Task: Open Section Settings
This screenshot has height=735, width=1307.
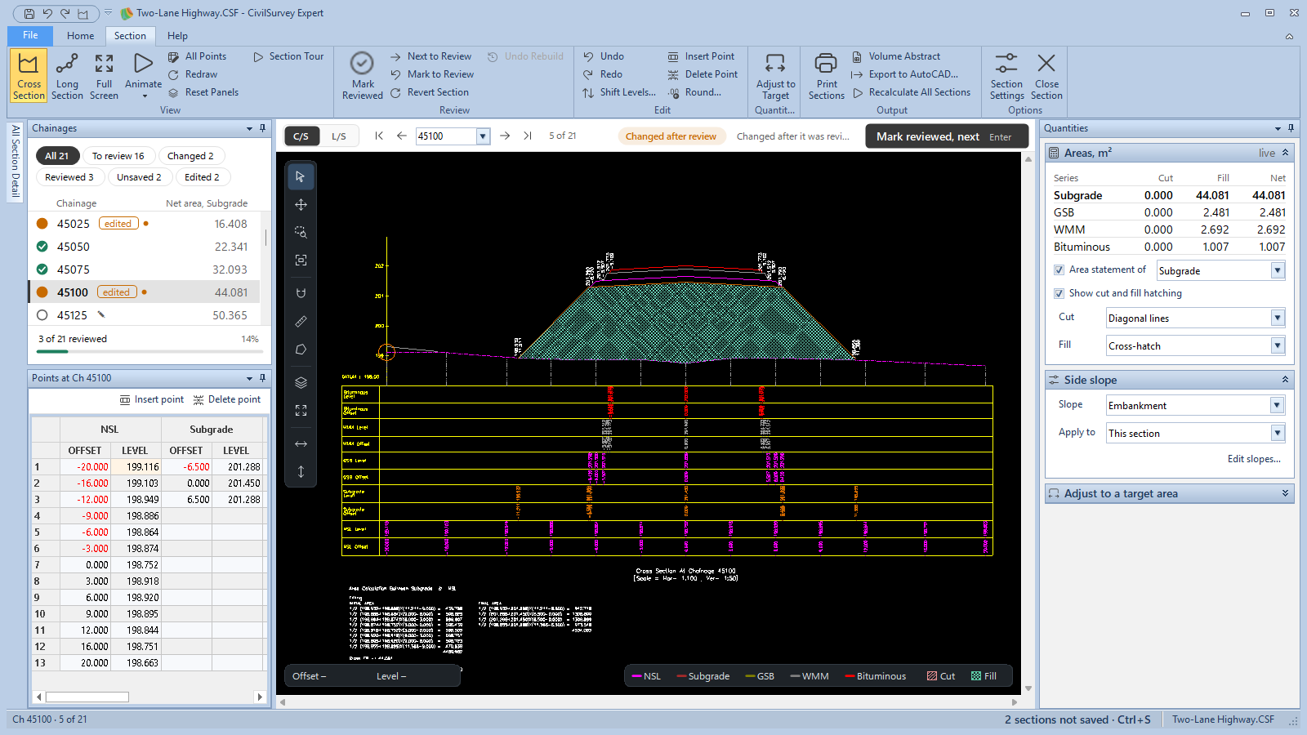Action: pyautogui.click(x=1006, y=75)
